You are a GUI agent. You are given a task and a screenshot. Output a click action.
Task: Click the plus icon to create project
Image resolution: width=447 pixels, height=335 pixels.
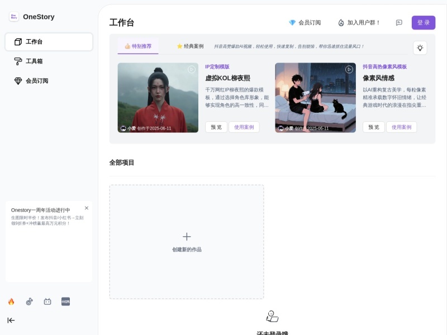tap(187, 236)
